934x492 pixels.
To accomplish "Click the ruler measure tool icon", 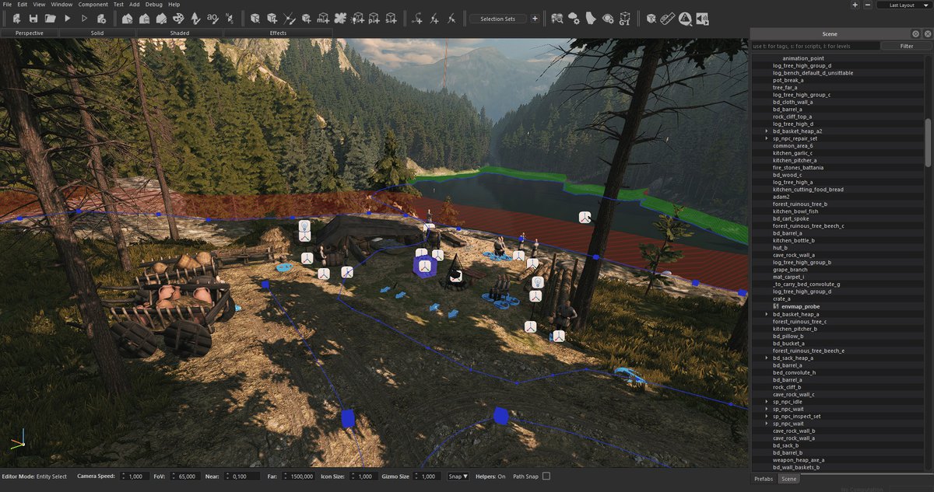I will coord(667,18).
